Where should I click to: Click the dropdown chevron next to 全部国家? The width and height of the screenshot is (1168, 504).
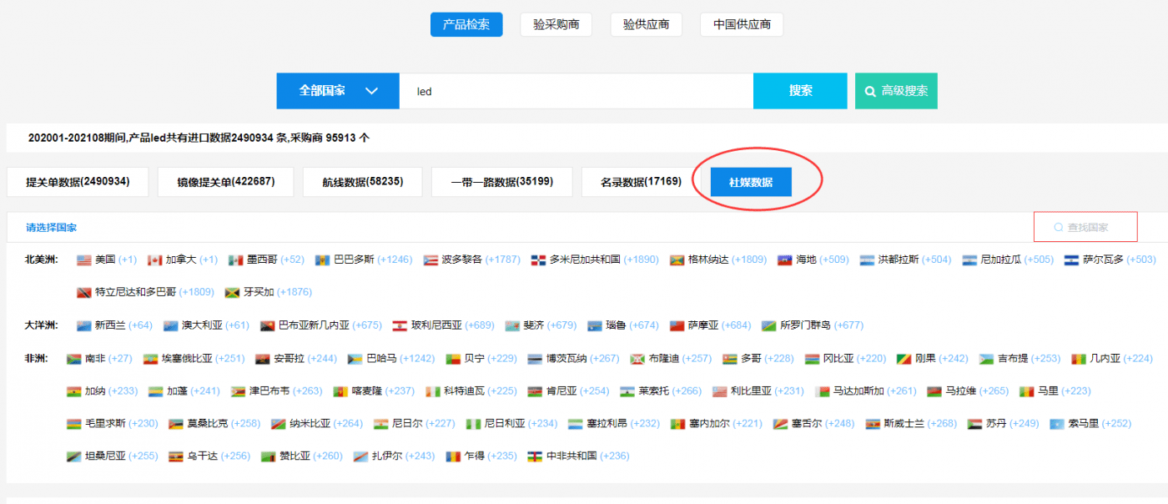pyautogui.click(x=373, y=90)
